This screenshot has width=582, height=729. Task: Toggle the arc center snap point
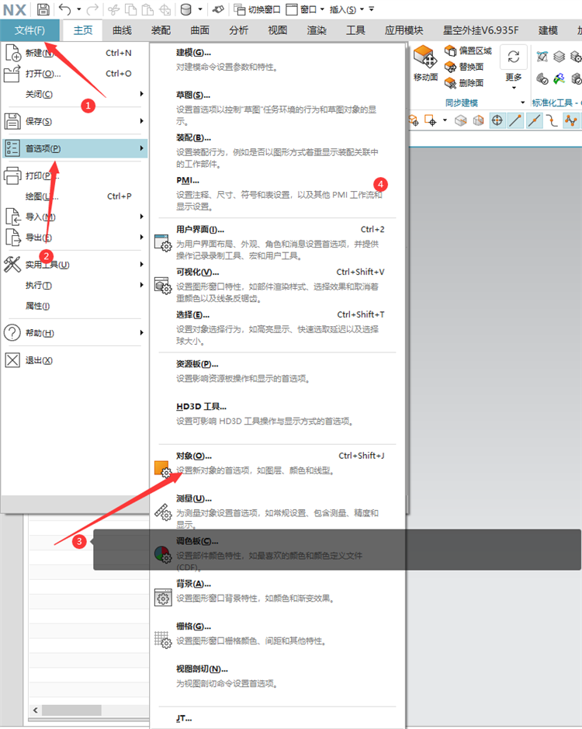497,121
